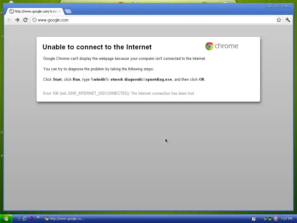The image size is (297, 223).
Task: Bookmark this page with the star icon
Action: tap(279, 20)
